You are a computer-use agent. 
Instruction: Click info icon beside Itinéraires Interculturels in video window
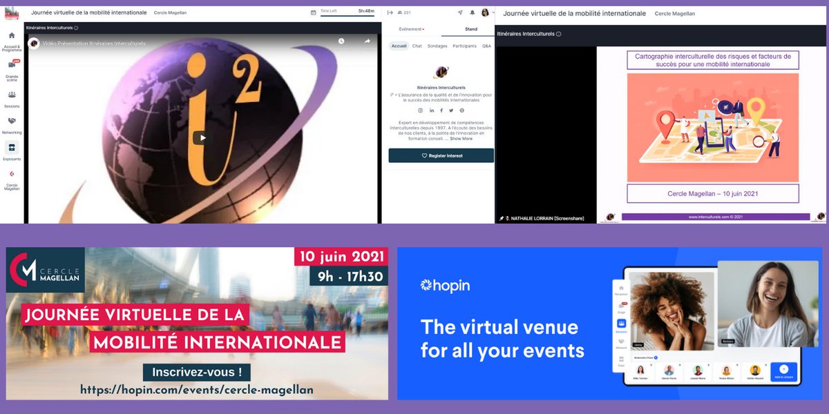[76, 28]
